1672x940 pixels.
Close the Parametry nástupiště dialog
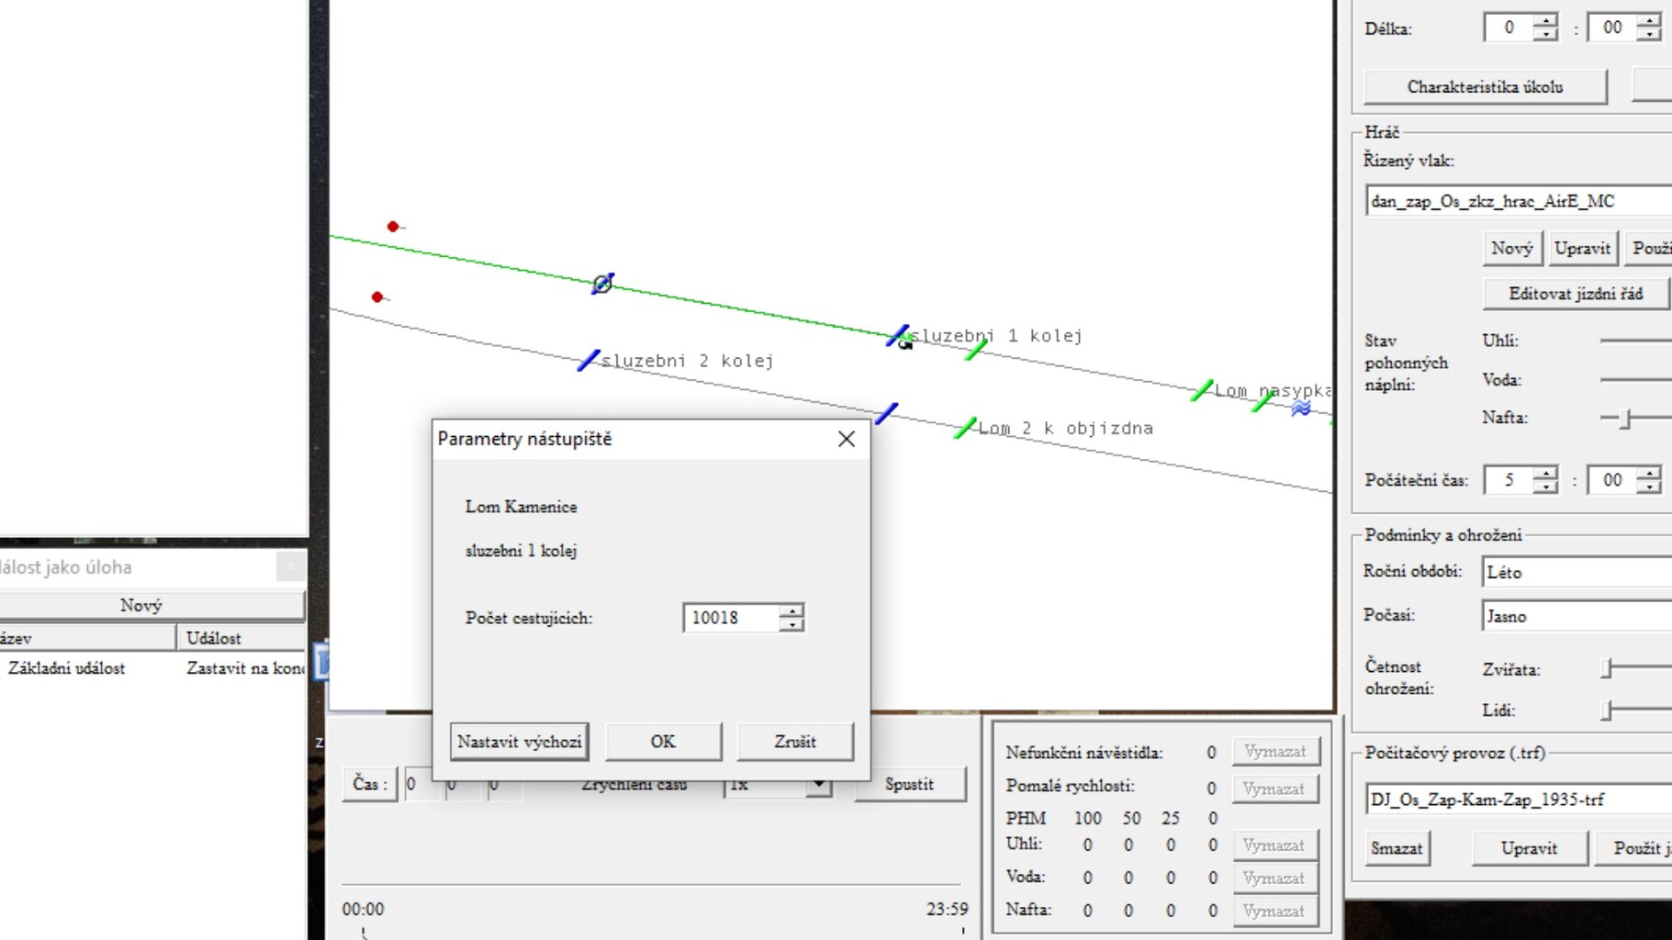coord(847,439)
